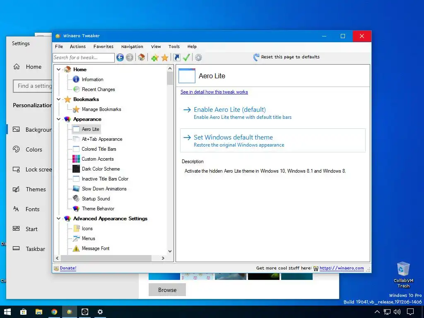Viewport: 424px width, 318px height.
Task: Select Colored Title Bars tree item
Action: tap(99, 149)
